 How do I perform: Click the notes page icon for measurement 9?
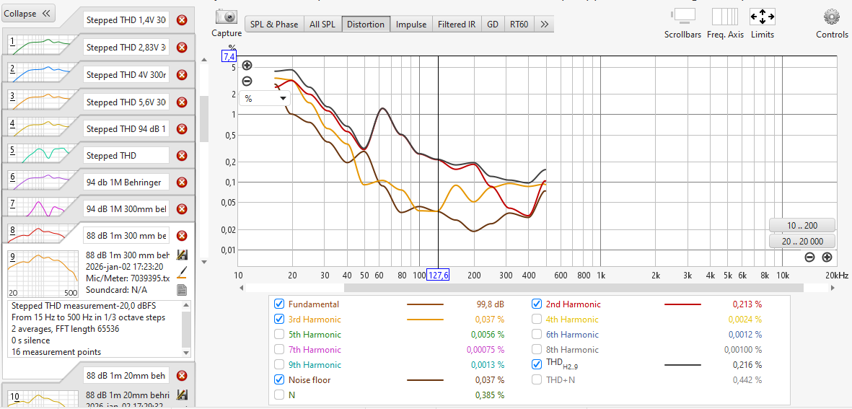pyautogui.click(x=182, y=289)
